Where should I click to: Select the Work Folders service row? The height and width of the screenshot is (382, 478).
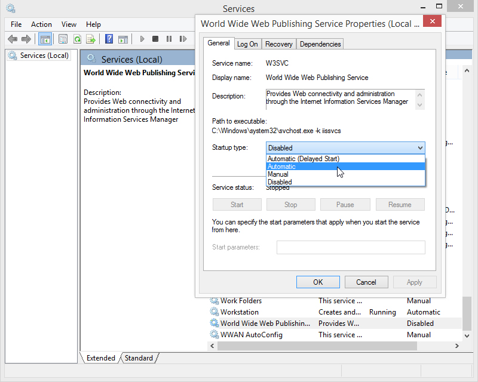point(335,301)
